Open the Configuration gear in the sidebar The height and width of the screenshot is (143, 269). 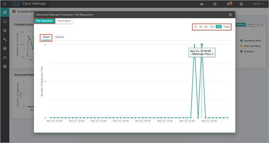5,31
